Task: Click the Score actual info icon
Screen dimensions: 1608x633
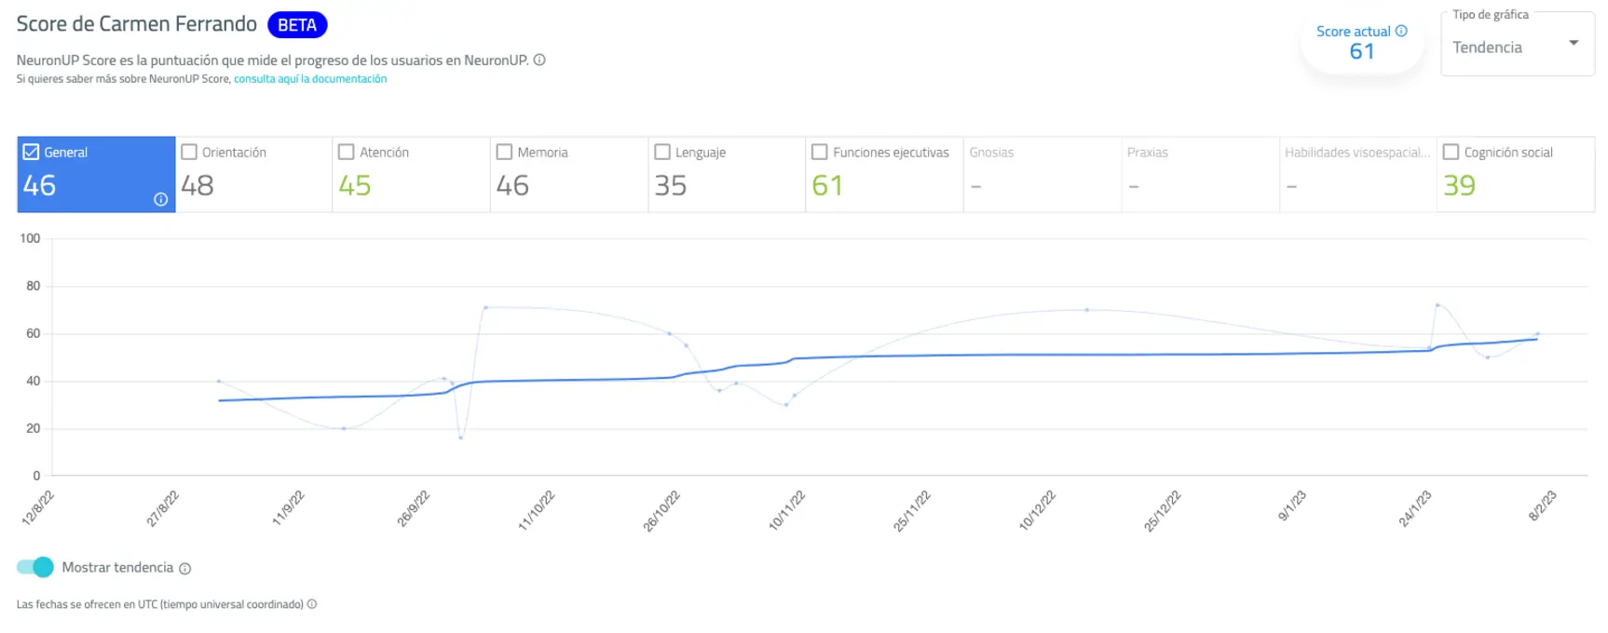Action: click(x=1399, y=31)
